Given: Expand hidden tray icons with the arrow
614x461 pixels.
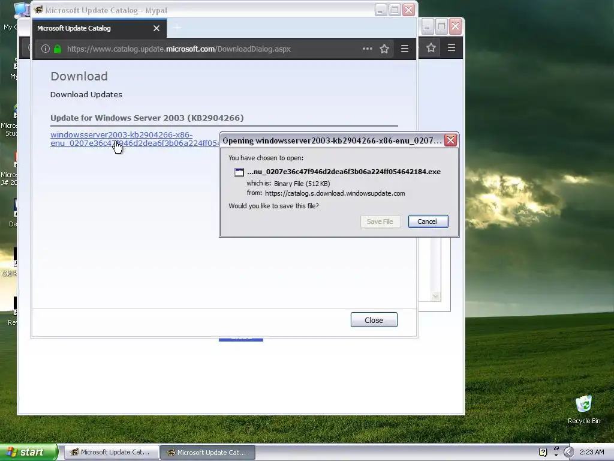Looking at the screenshot, I should (x=568, y=452).
